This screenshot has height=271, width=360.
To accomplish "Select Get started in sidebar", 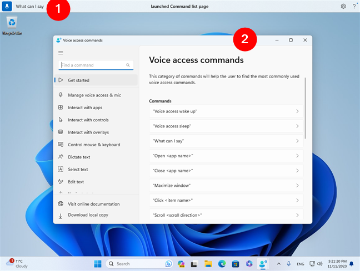I will [96, 80].
